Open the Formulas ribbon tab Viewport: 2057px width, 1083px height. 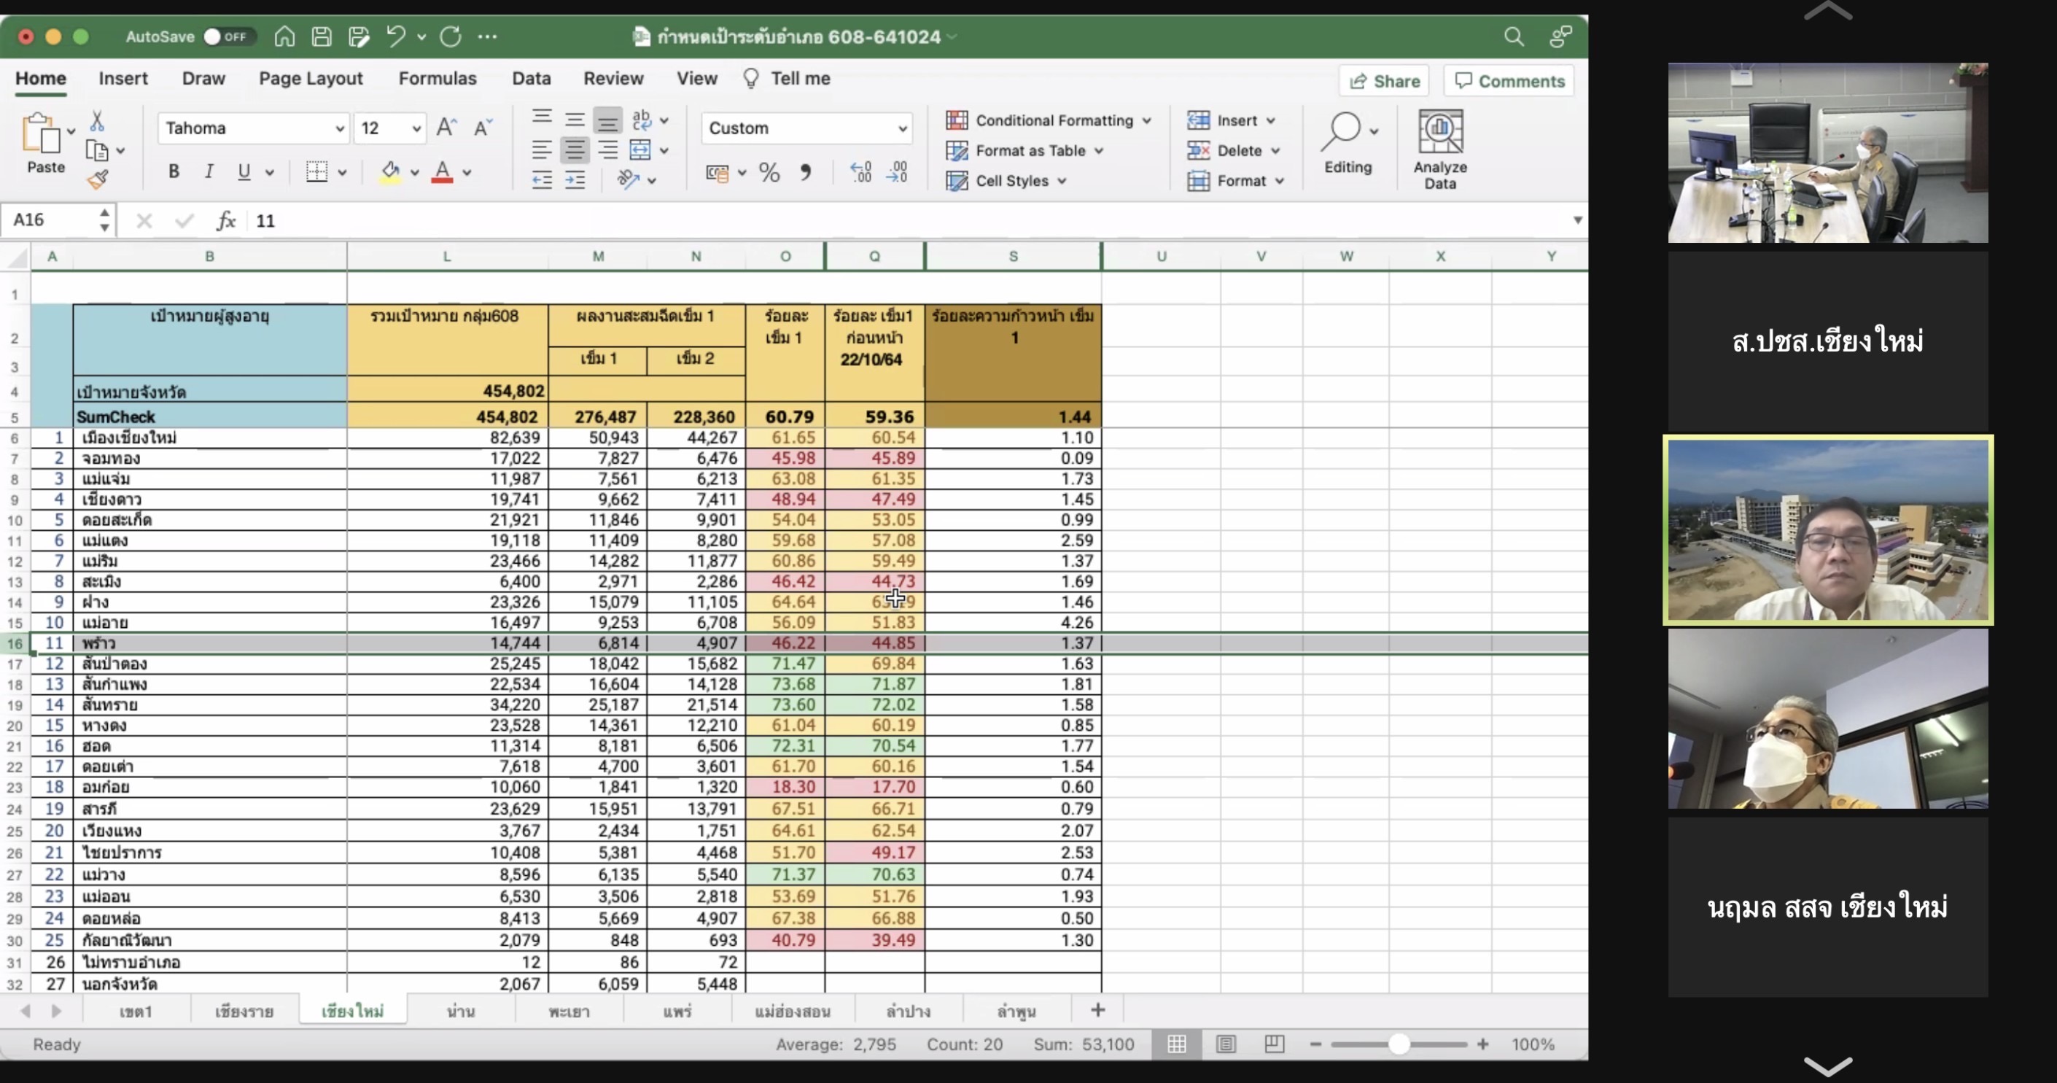tap(438, 78)
